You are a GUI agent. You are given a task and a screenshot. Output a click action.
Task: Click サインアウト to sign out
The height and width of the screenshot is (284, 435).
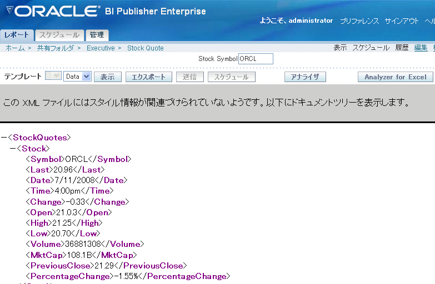pyautogui.click(x=402, y=21)
